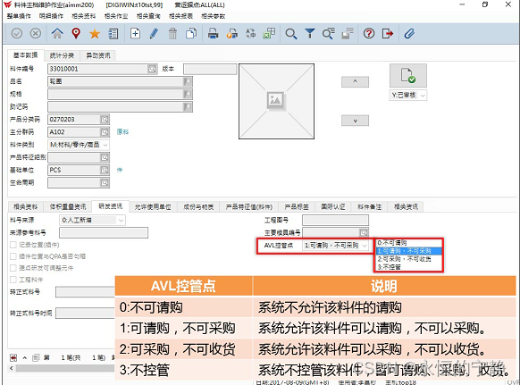This screenshot has width=520, height=385.
Task: Click the Excel export toolbar icon
Action: [269, 33]
